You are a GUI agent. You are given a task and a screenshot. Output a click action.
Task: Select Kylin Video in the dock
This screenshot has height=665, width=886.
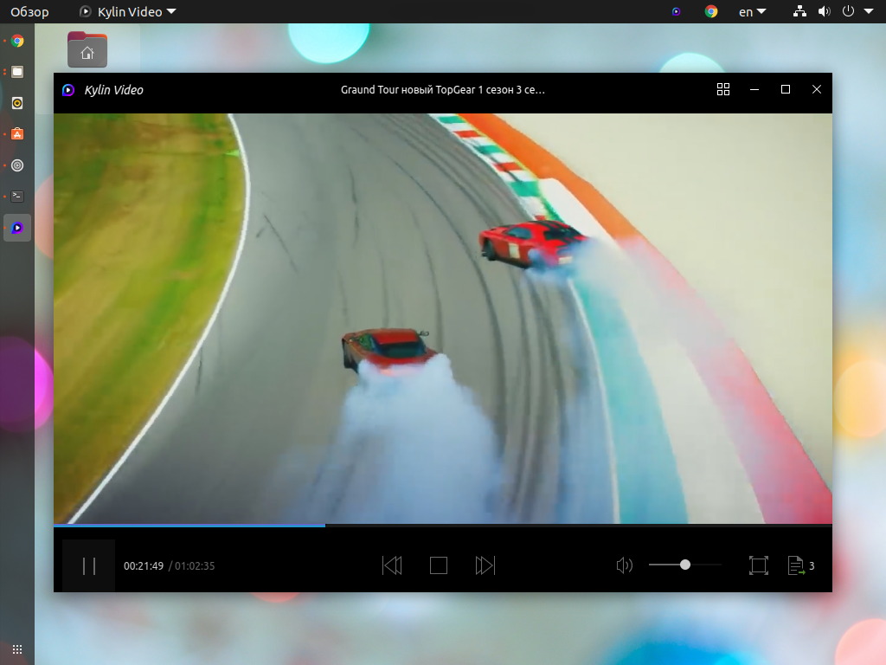tap(17, 228)
